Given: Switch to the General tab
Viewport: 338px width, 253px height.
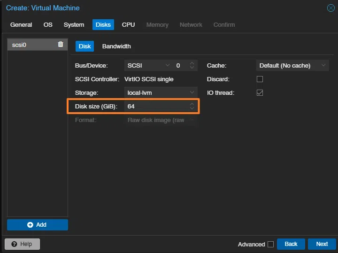Looking at the screenshot, I should 21,25.
